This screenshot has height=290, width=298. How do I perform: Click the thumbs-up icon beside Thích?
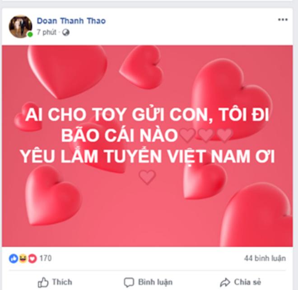[43, 282]
